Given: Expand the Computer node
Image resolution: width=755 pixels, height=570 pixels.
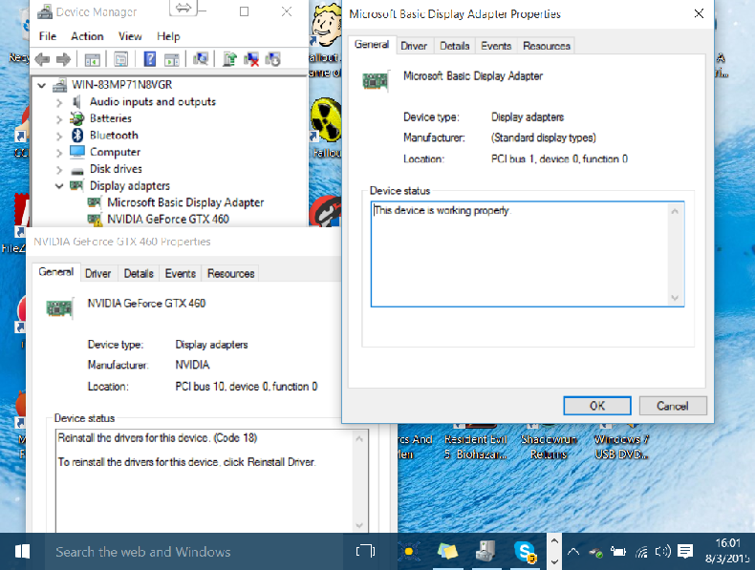Looking at the screenshot, I should click(58, 154).
